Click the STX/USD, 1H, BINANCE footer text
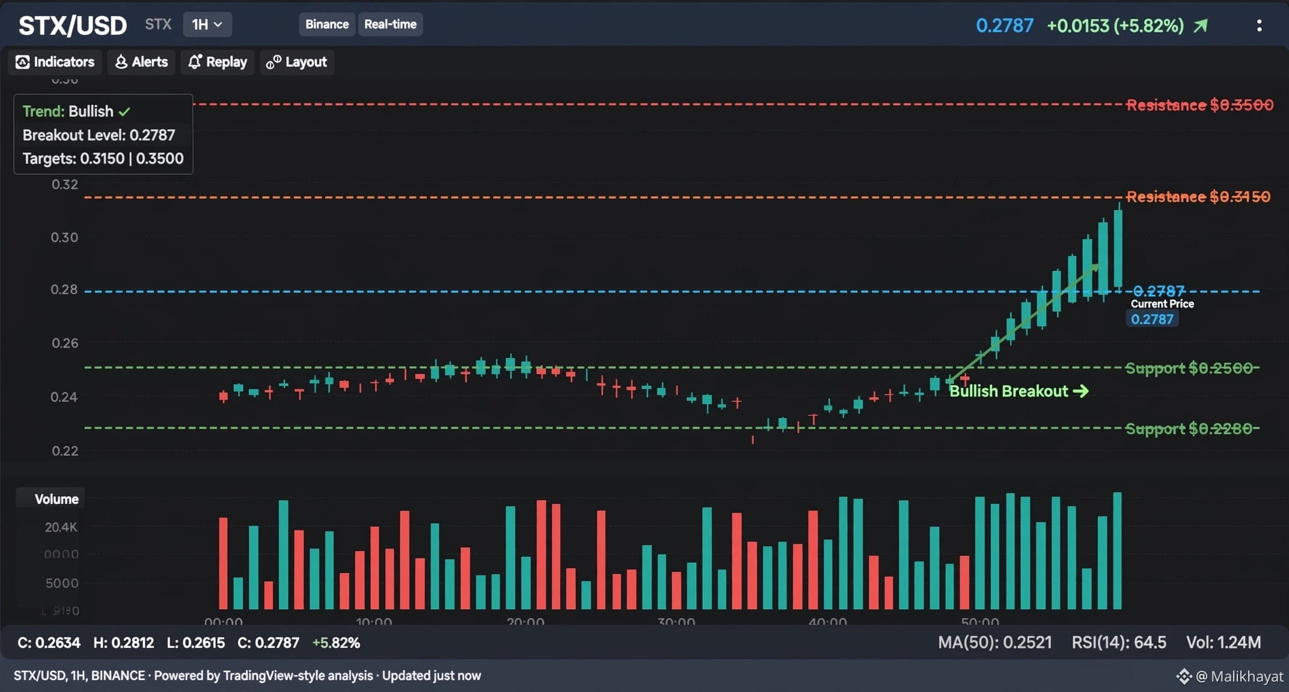 (79, 676)
